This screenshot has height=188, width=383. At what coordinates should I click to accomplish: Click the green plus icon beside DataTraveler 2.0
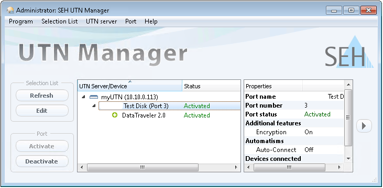coord(115,115)
